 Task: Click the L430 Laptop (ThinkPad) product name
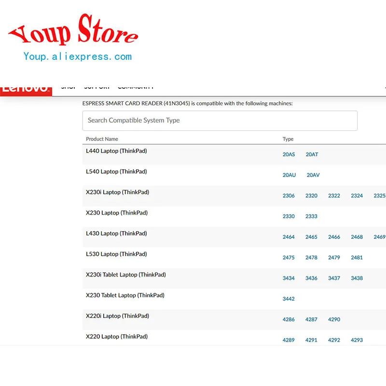point(116,234)
